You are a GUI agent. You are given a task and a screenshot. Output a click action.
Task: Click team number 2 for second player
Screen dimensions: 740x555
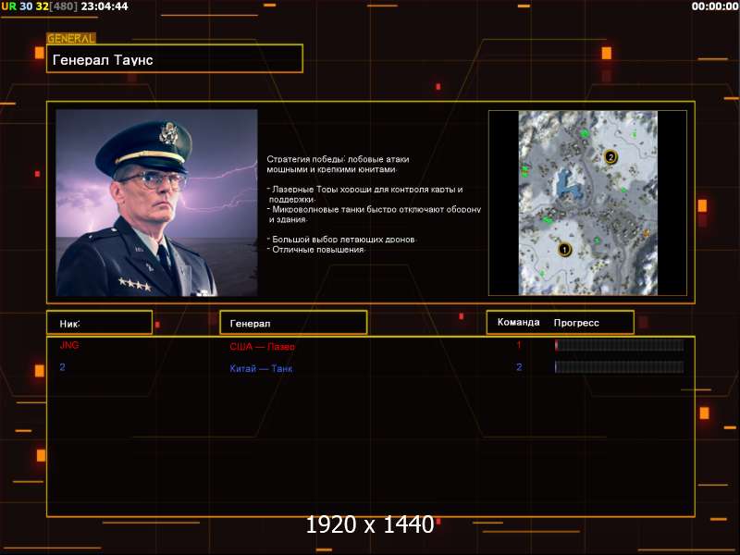[x=519, y=366]
